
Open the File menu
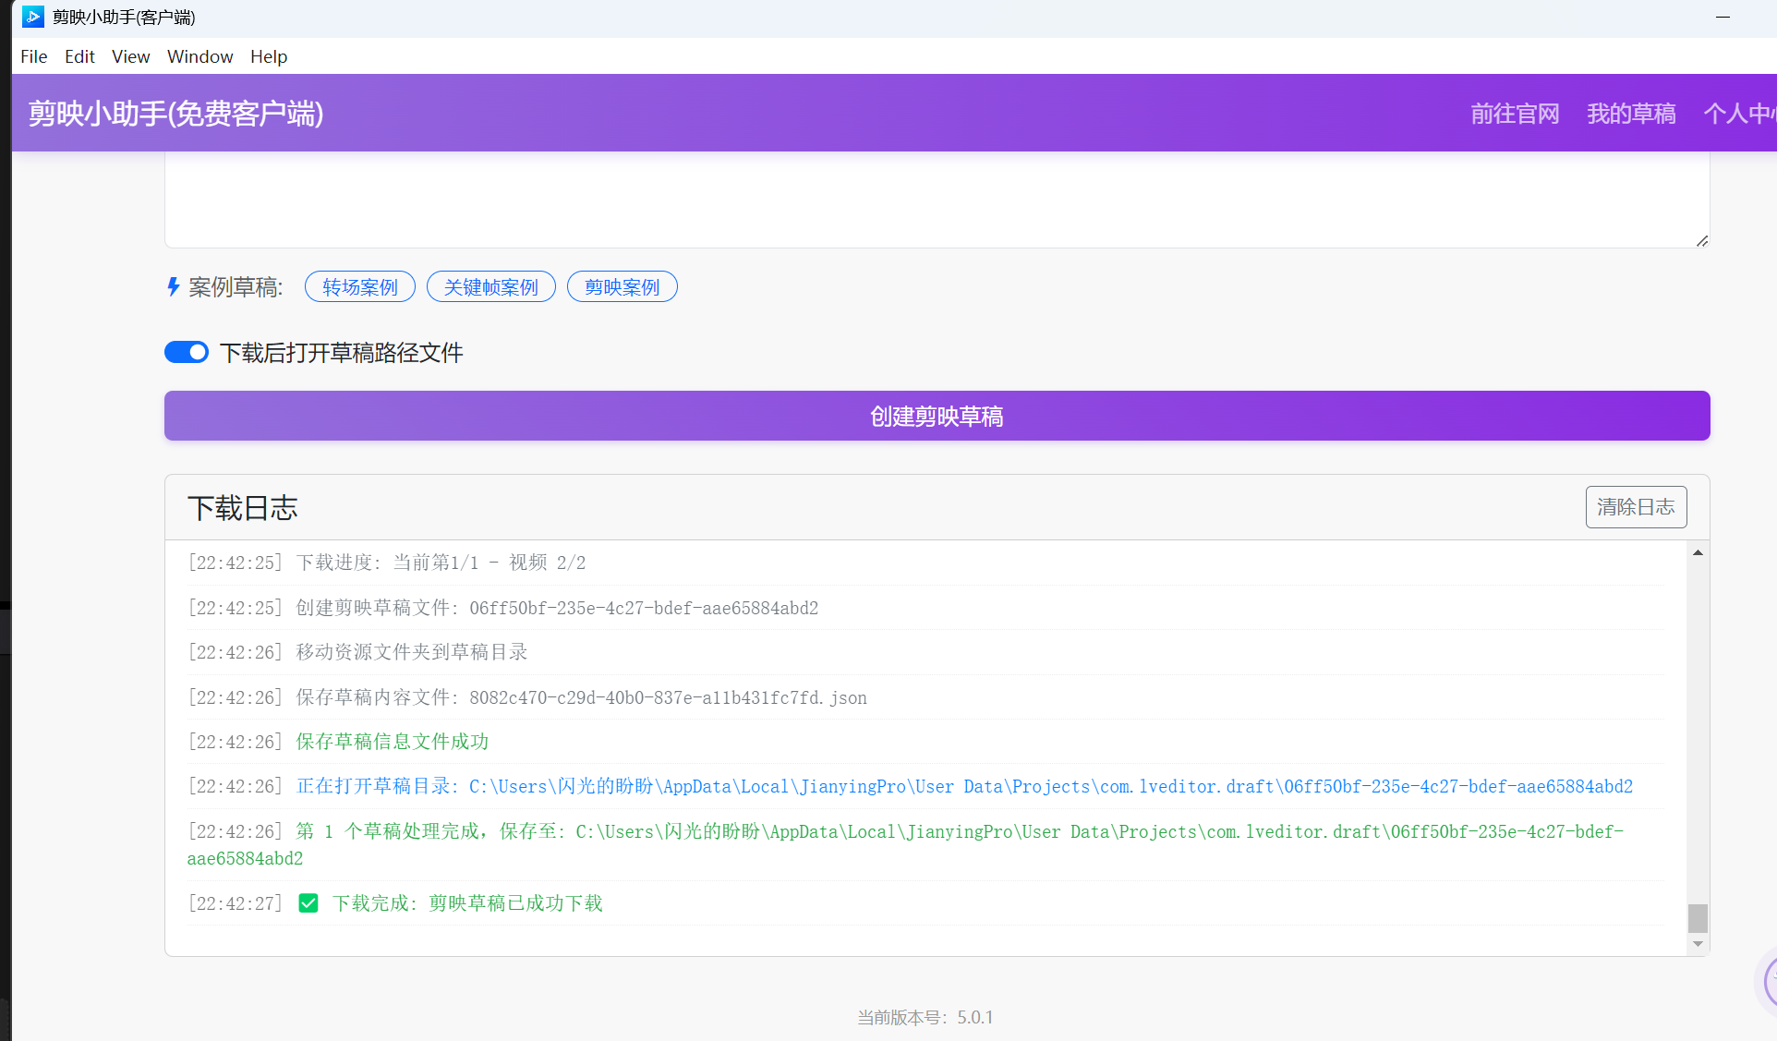tap(33, 56)
